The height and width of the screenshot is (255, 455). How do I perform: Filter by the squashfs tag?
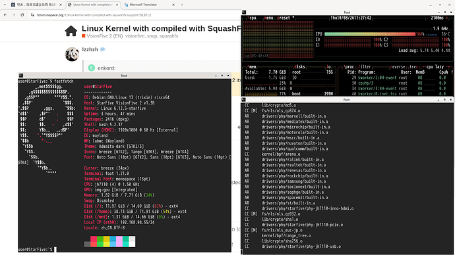169,36
